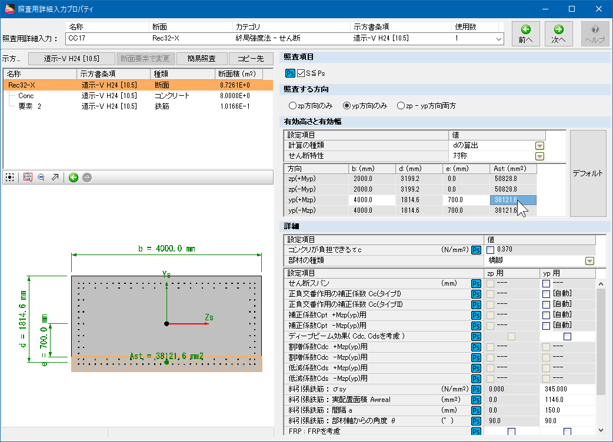Go to next item with 次へ
613x442 pixels.
[x=558, y=34]
